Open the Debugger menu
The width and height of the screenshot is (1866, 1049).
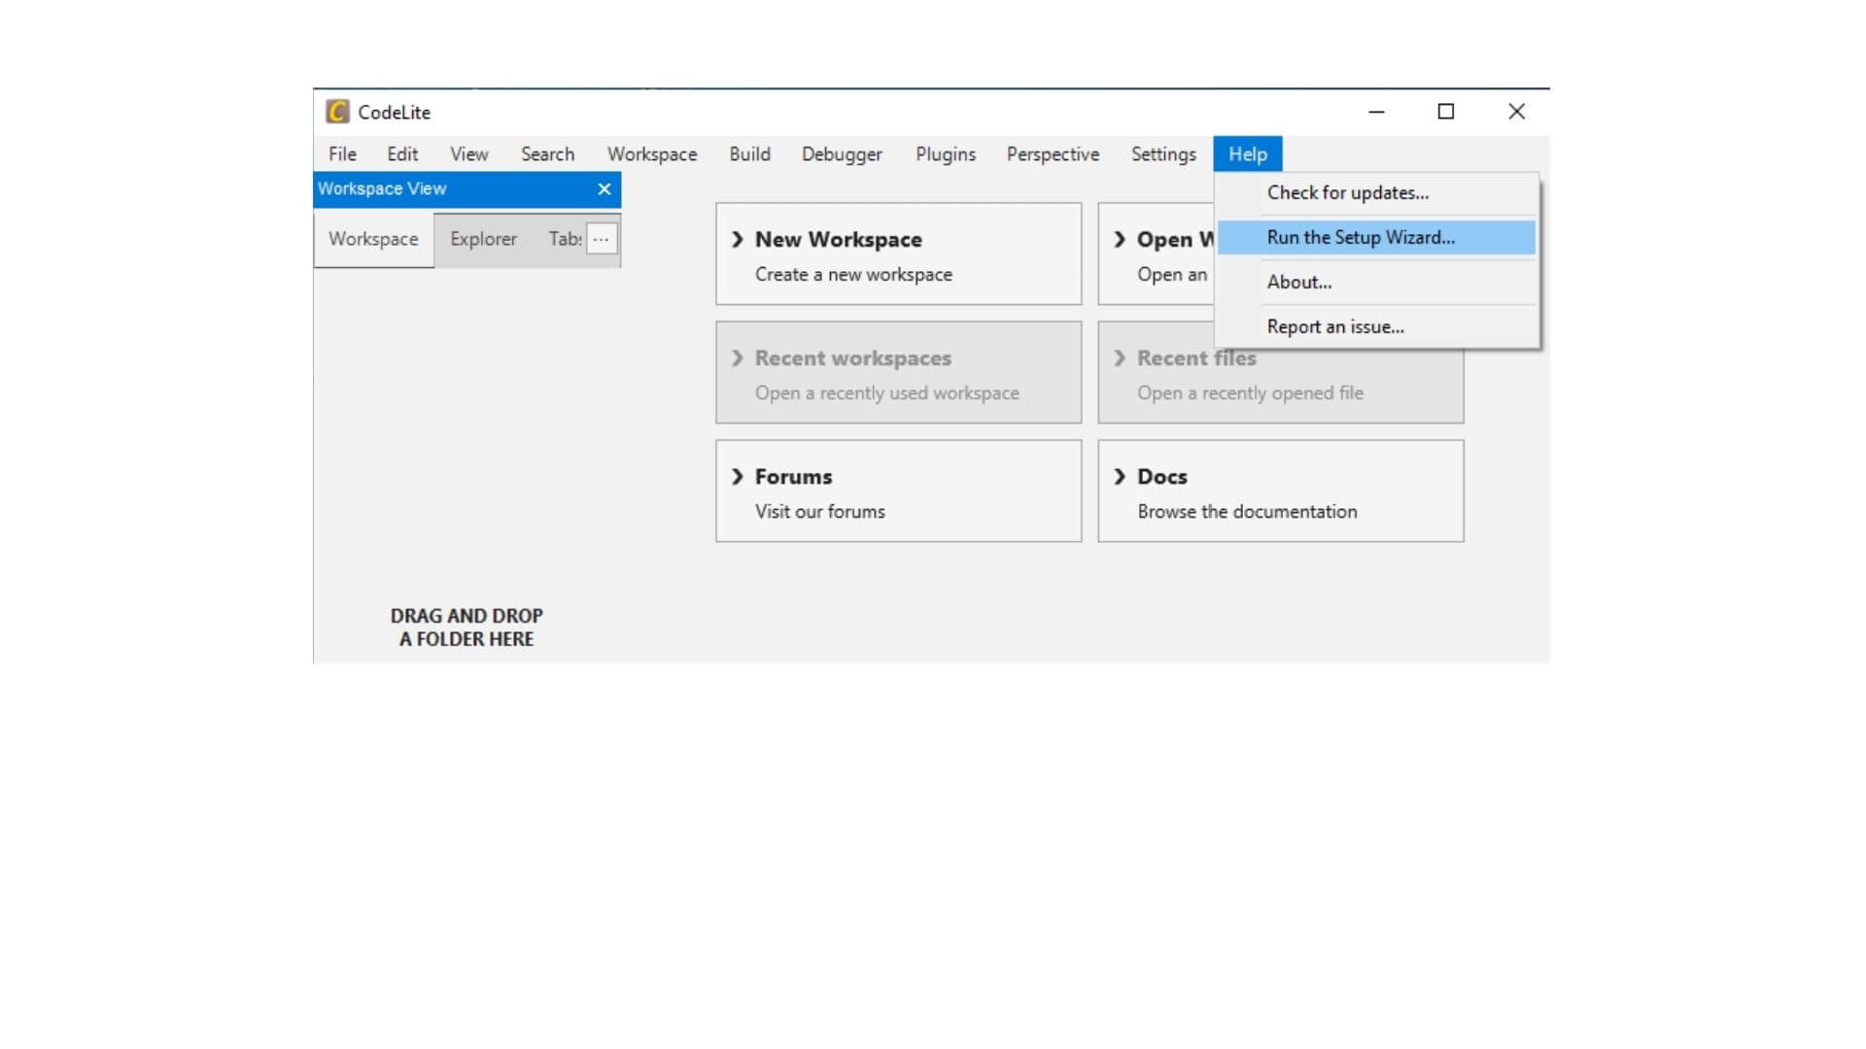click(842, 154)
